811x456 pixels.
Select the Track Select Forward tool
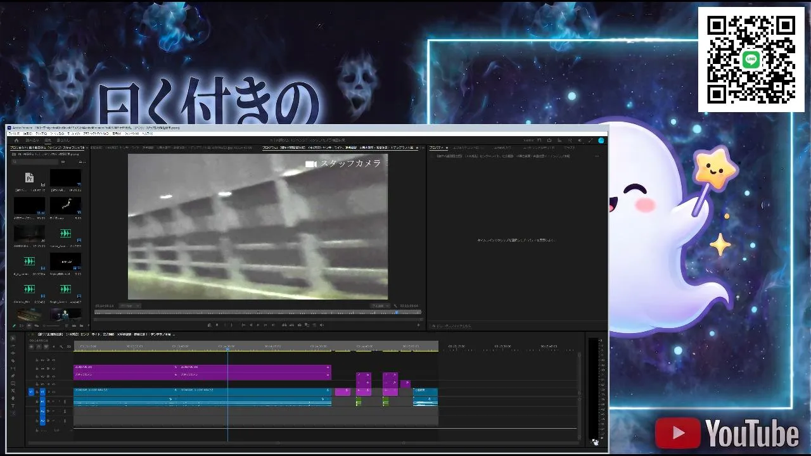pos(13,346)
